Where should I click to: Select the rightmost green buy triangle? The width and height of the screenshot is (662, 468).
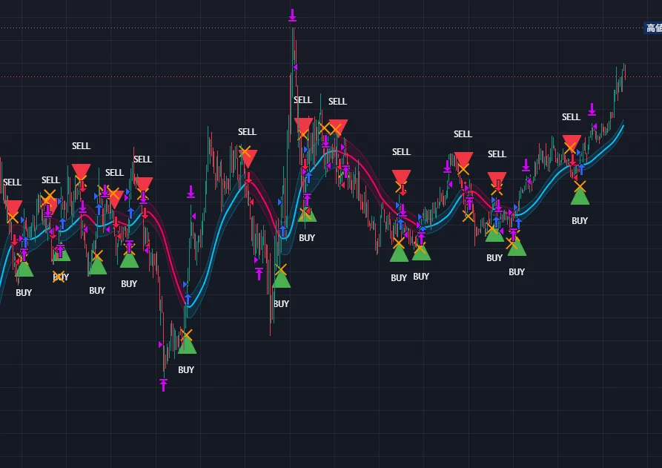point(580,197)
